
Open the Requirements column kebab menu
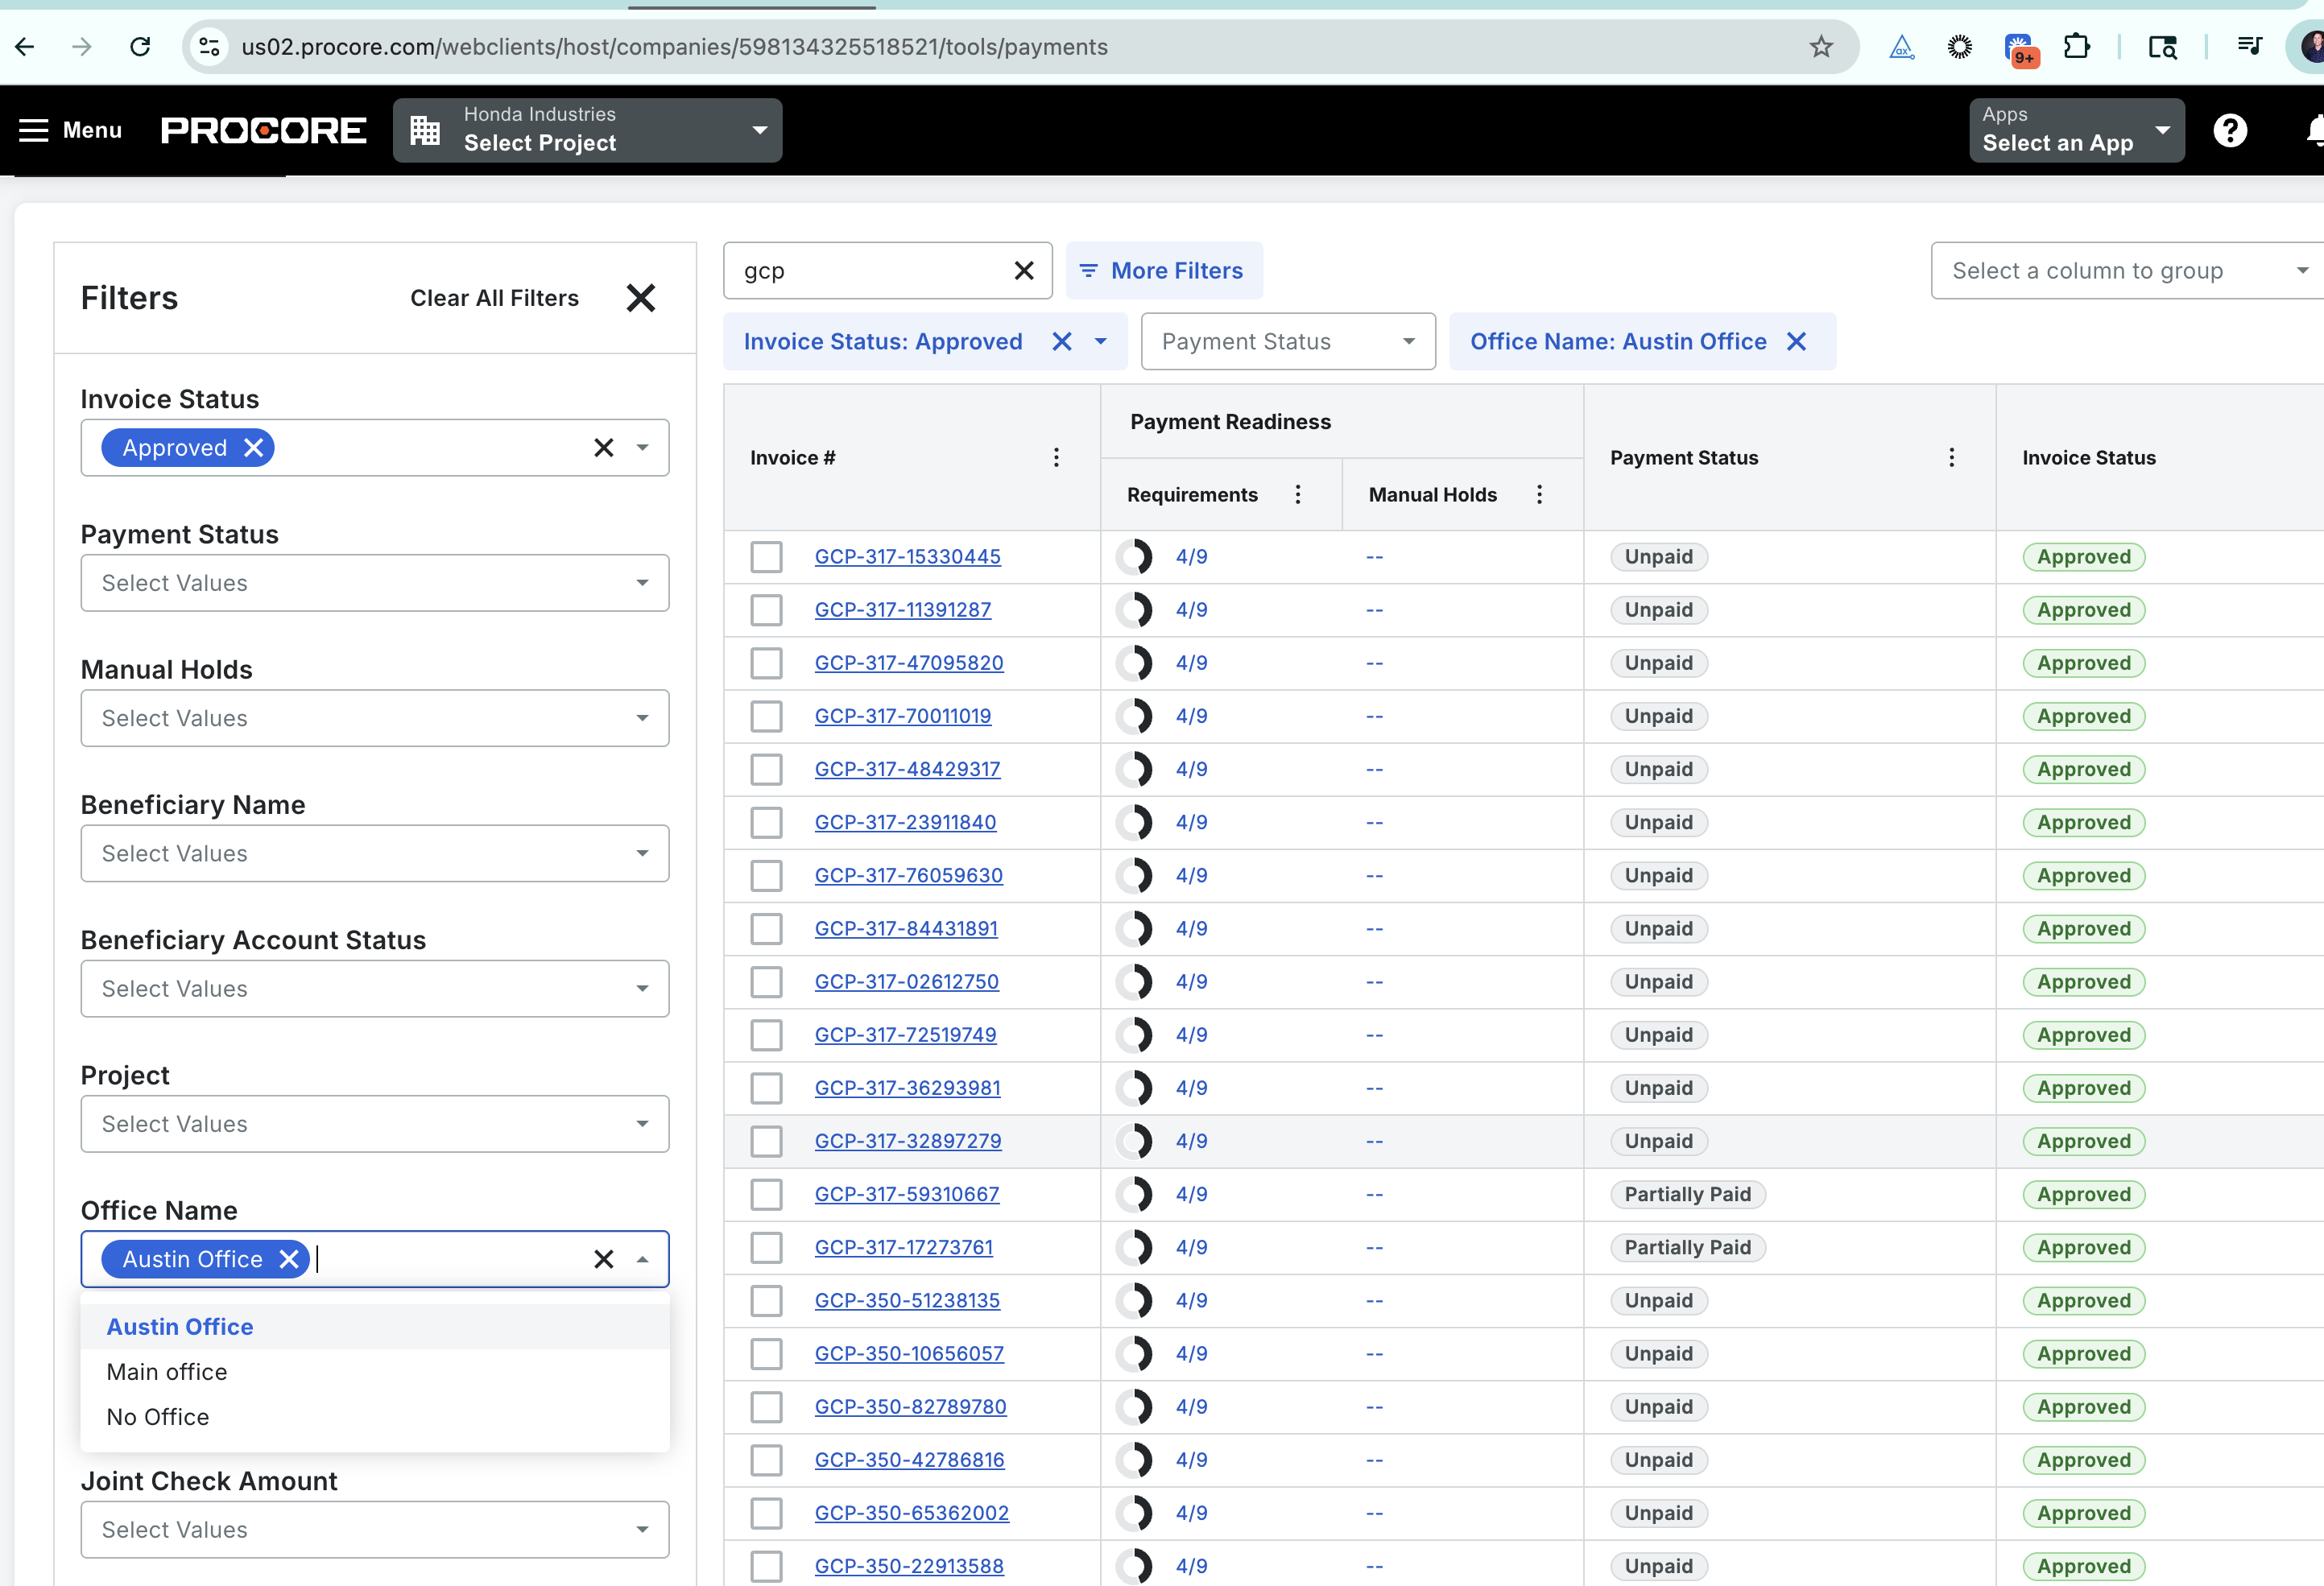point(1298,495)
